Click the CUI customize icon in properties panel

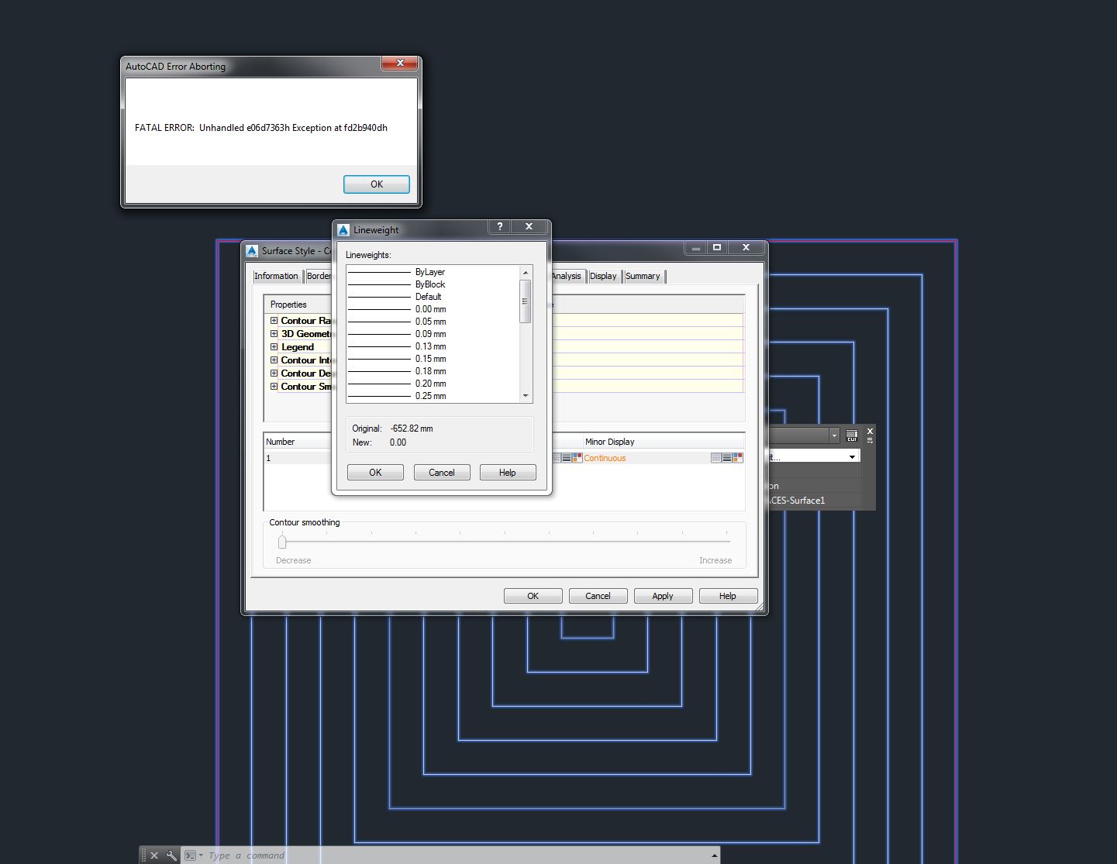click(851, 435)
